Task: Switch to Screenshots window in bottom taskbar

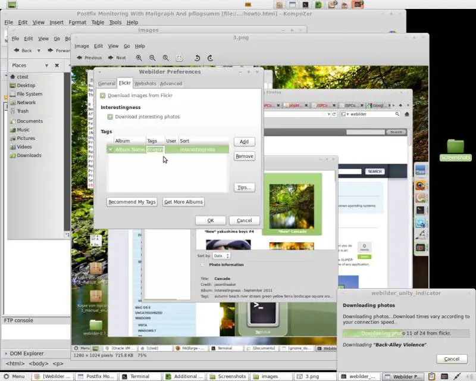Action: point(228,376)
